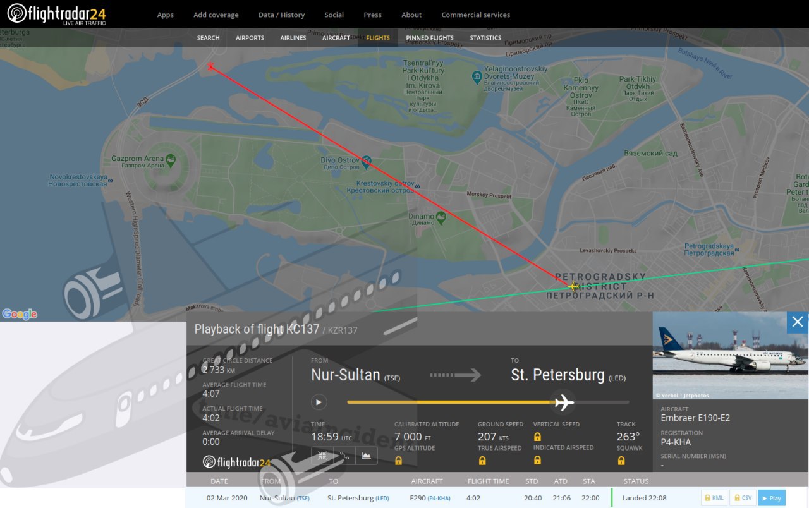This screenshot has width=809, height=508.
Task: Open the Pinned Flights tab
Action: tap(430, 38)
